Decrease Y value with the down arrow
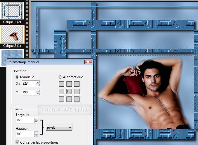Viewport: 198px width, 145px height. coord(38,94)
